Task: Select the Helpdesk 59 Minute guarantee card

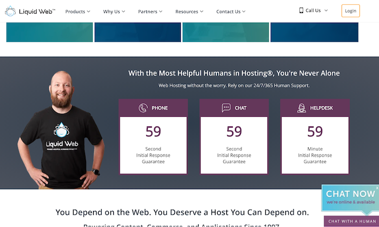Action: (315, 144)
